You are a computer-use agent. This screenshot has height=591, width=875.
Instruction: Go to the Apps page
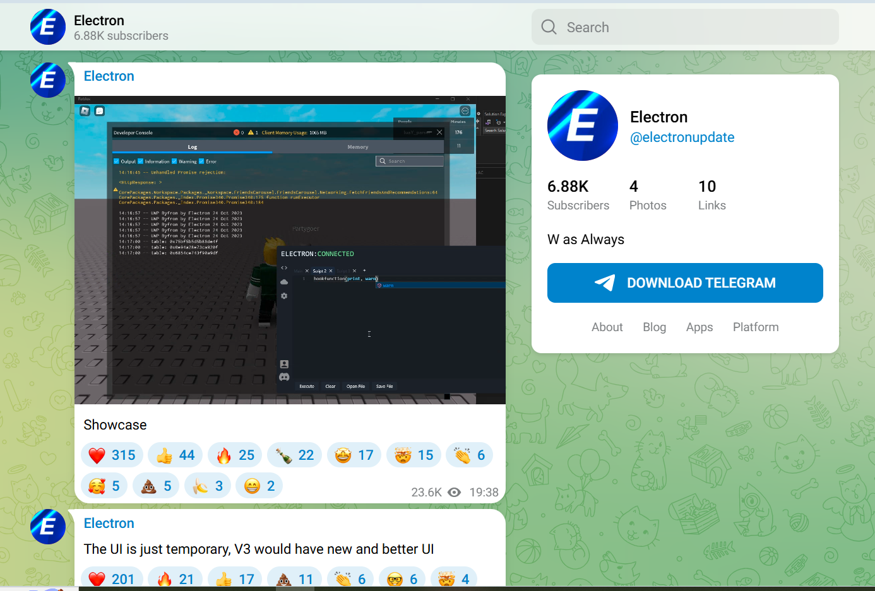699,327
